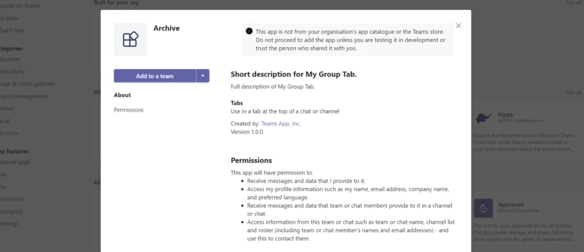Click the Kippa app name in background store
The height and width of the screenshot is (252, 584).
(x=506, y=115)
